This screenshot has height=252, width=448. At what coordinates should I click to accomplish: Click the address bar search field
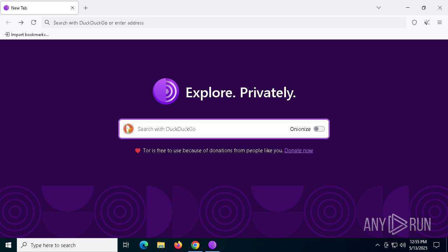point(224,22)
